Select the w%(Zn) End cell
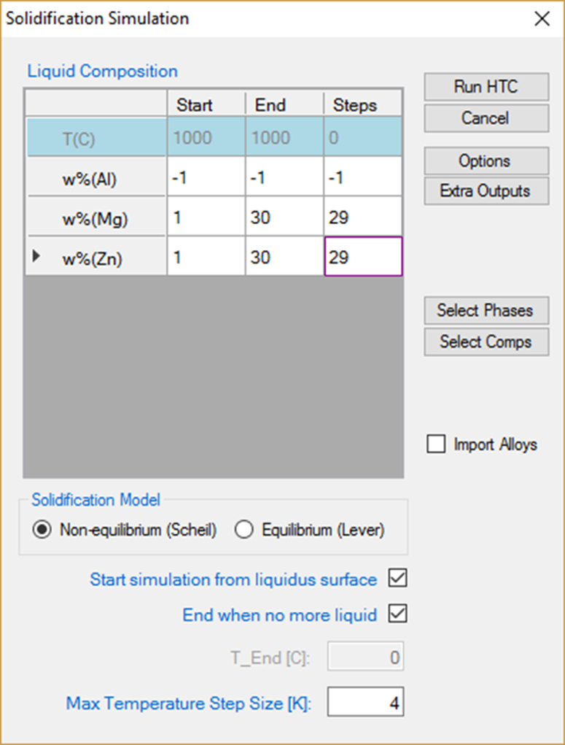Image resolution: width=565 pixels, height=745 pixels. tap(284, 257)
